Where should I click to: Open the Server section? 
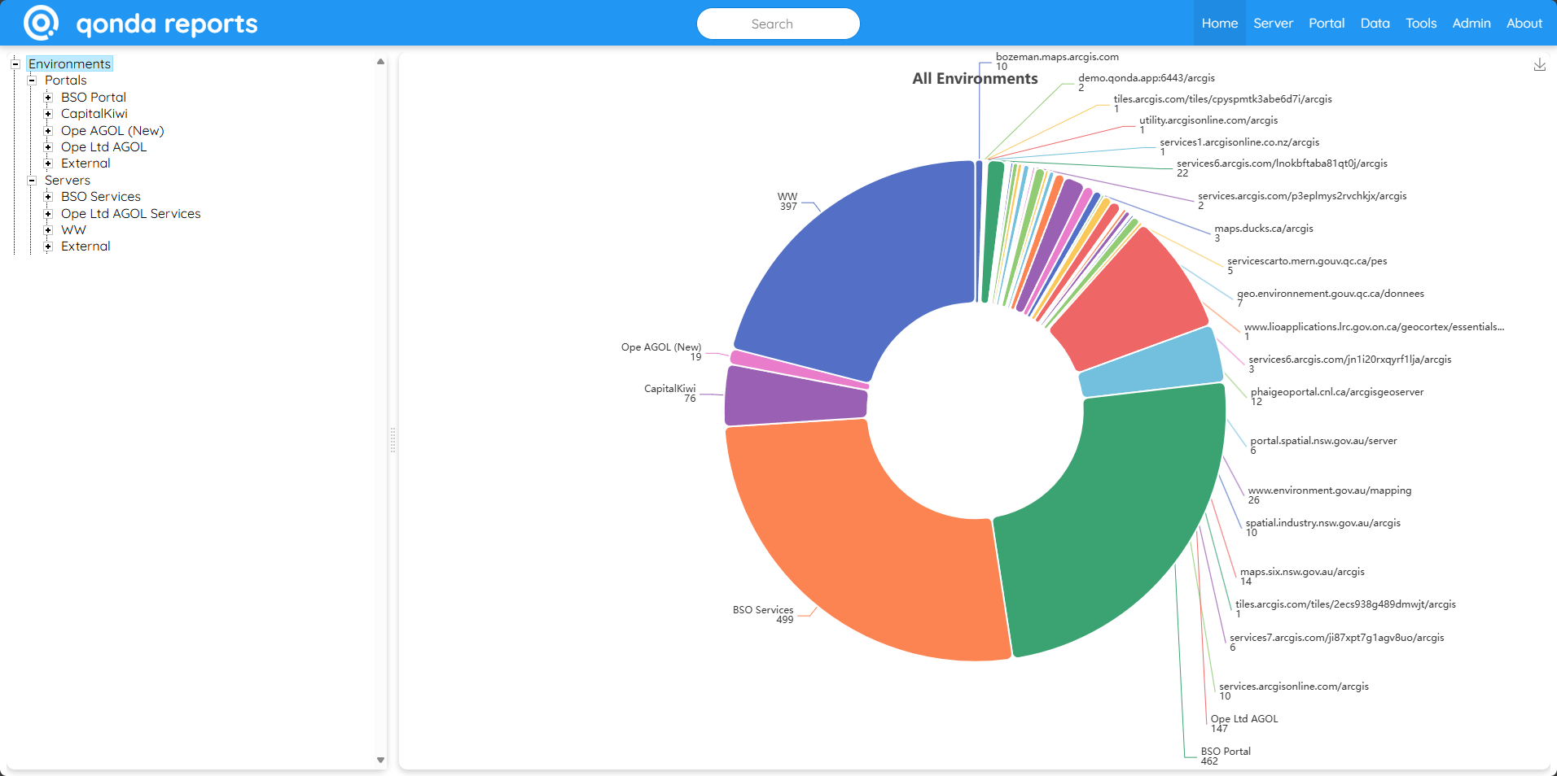(1272, 23)
